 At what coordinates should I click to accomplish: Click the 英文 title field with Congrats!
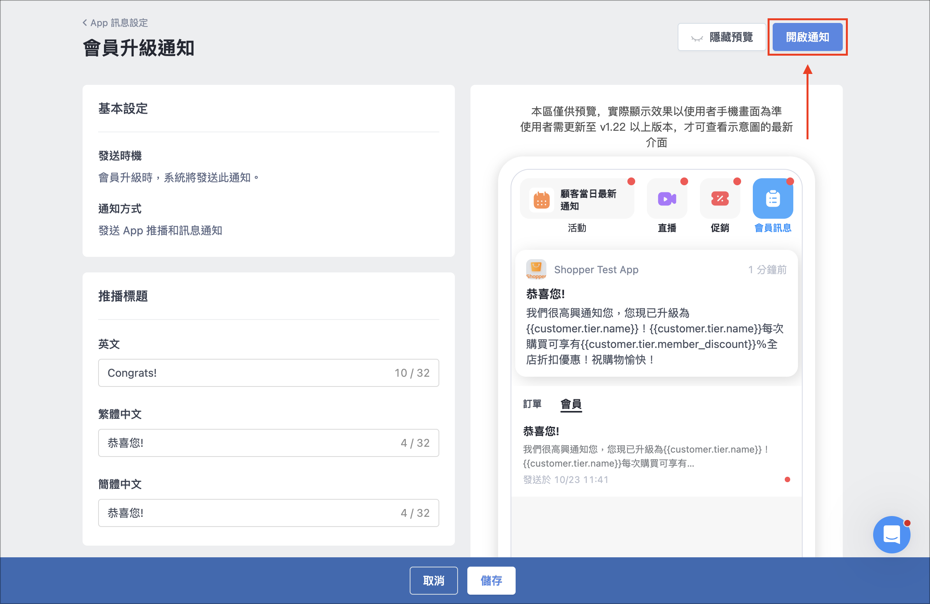coord(268,373)
